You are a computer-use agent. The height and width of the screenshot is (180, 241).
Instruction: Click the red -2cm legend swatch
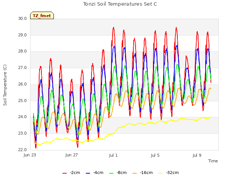64,173
